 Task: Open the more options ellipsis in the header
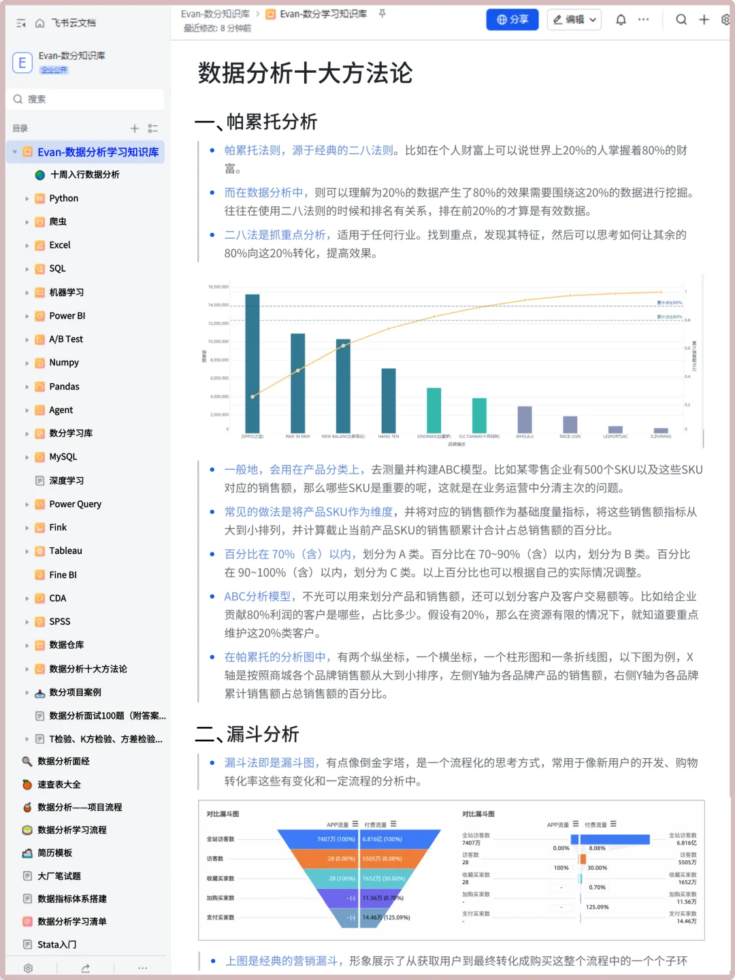643,20
